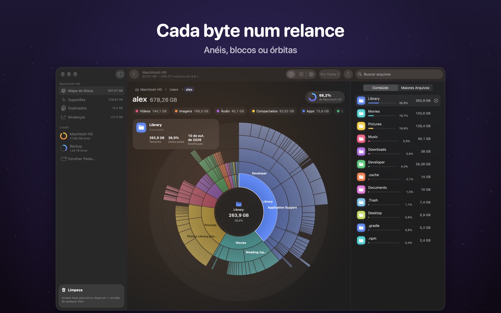This screenshot has height=313, width=501.
Task: Select the .Trash folder row
Action: pos(398,202)
